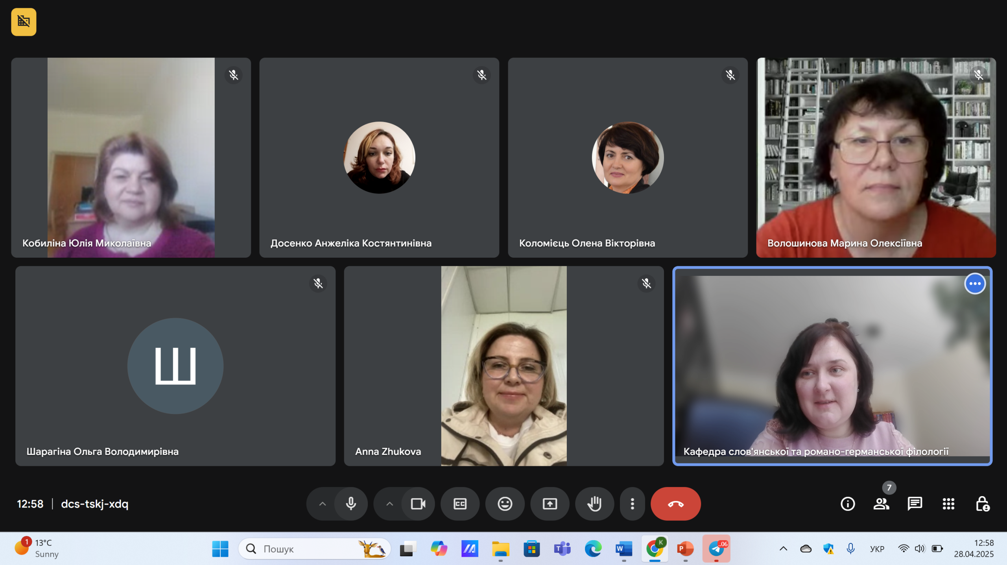Click the meeting code dcs-tskj-xdq
This screenshot has height=565, width=1007.
pos(94,504)
